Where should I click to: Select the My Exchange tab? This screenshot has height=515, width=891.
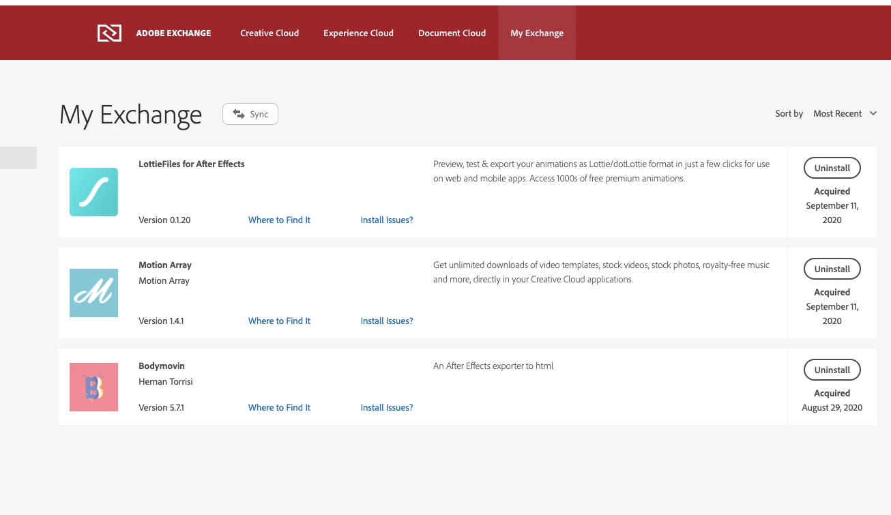[537, 33]
